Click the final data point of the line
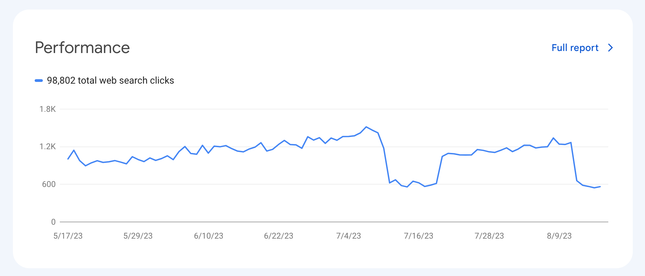Screen dimensions: 645x276 tap(600, 187)
